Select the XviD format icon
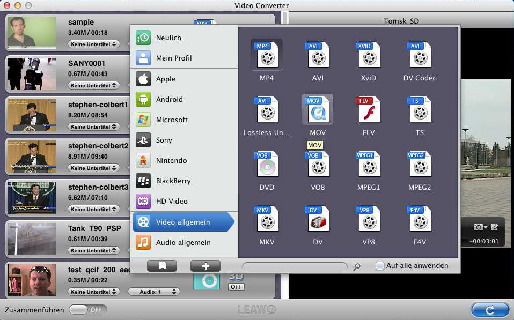Viewport: 514px width, 320px height. (x=369, y=55)
